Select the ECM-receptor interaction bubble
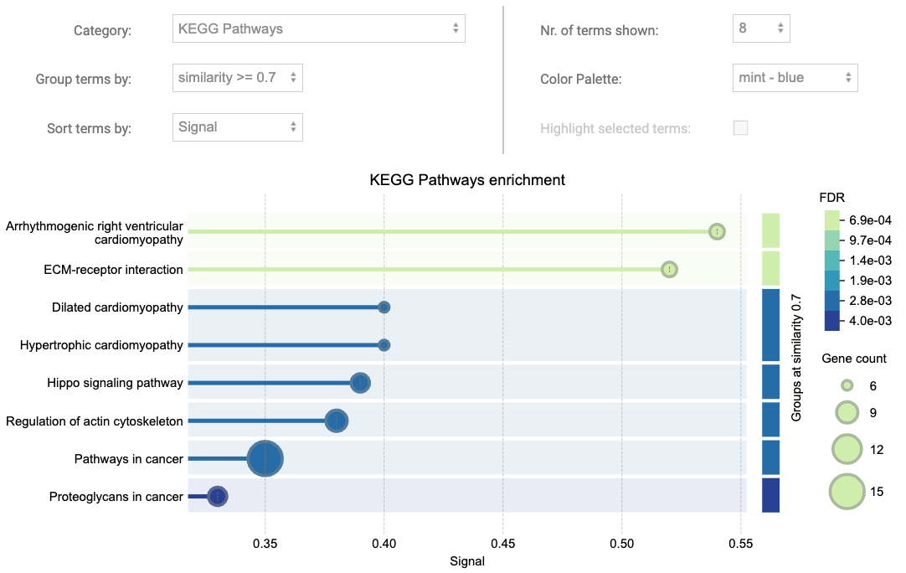 click(668, 269)
